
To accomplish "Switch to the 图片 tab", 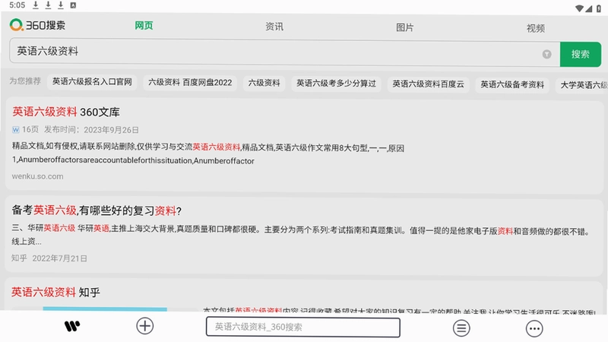I will tap(404, 27).
